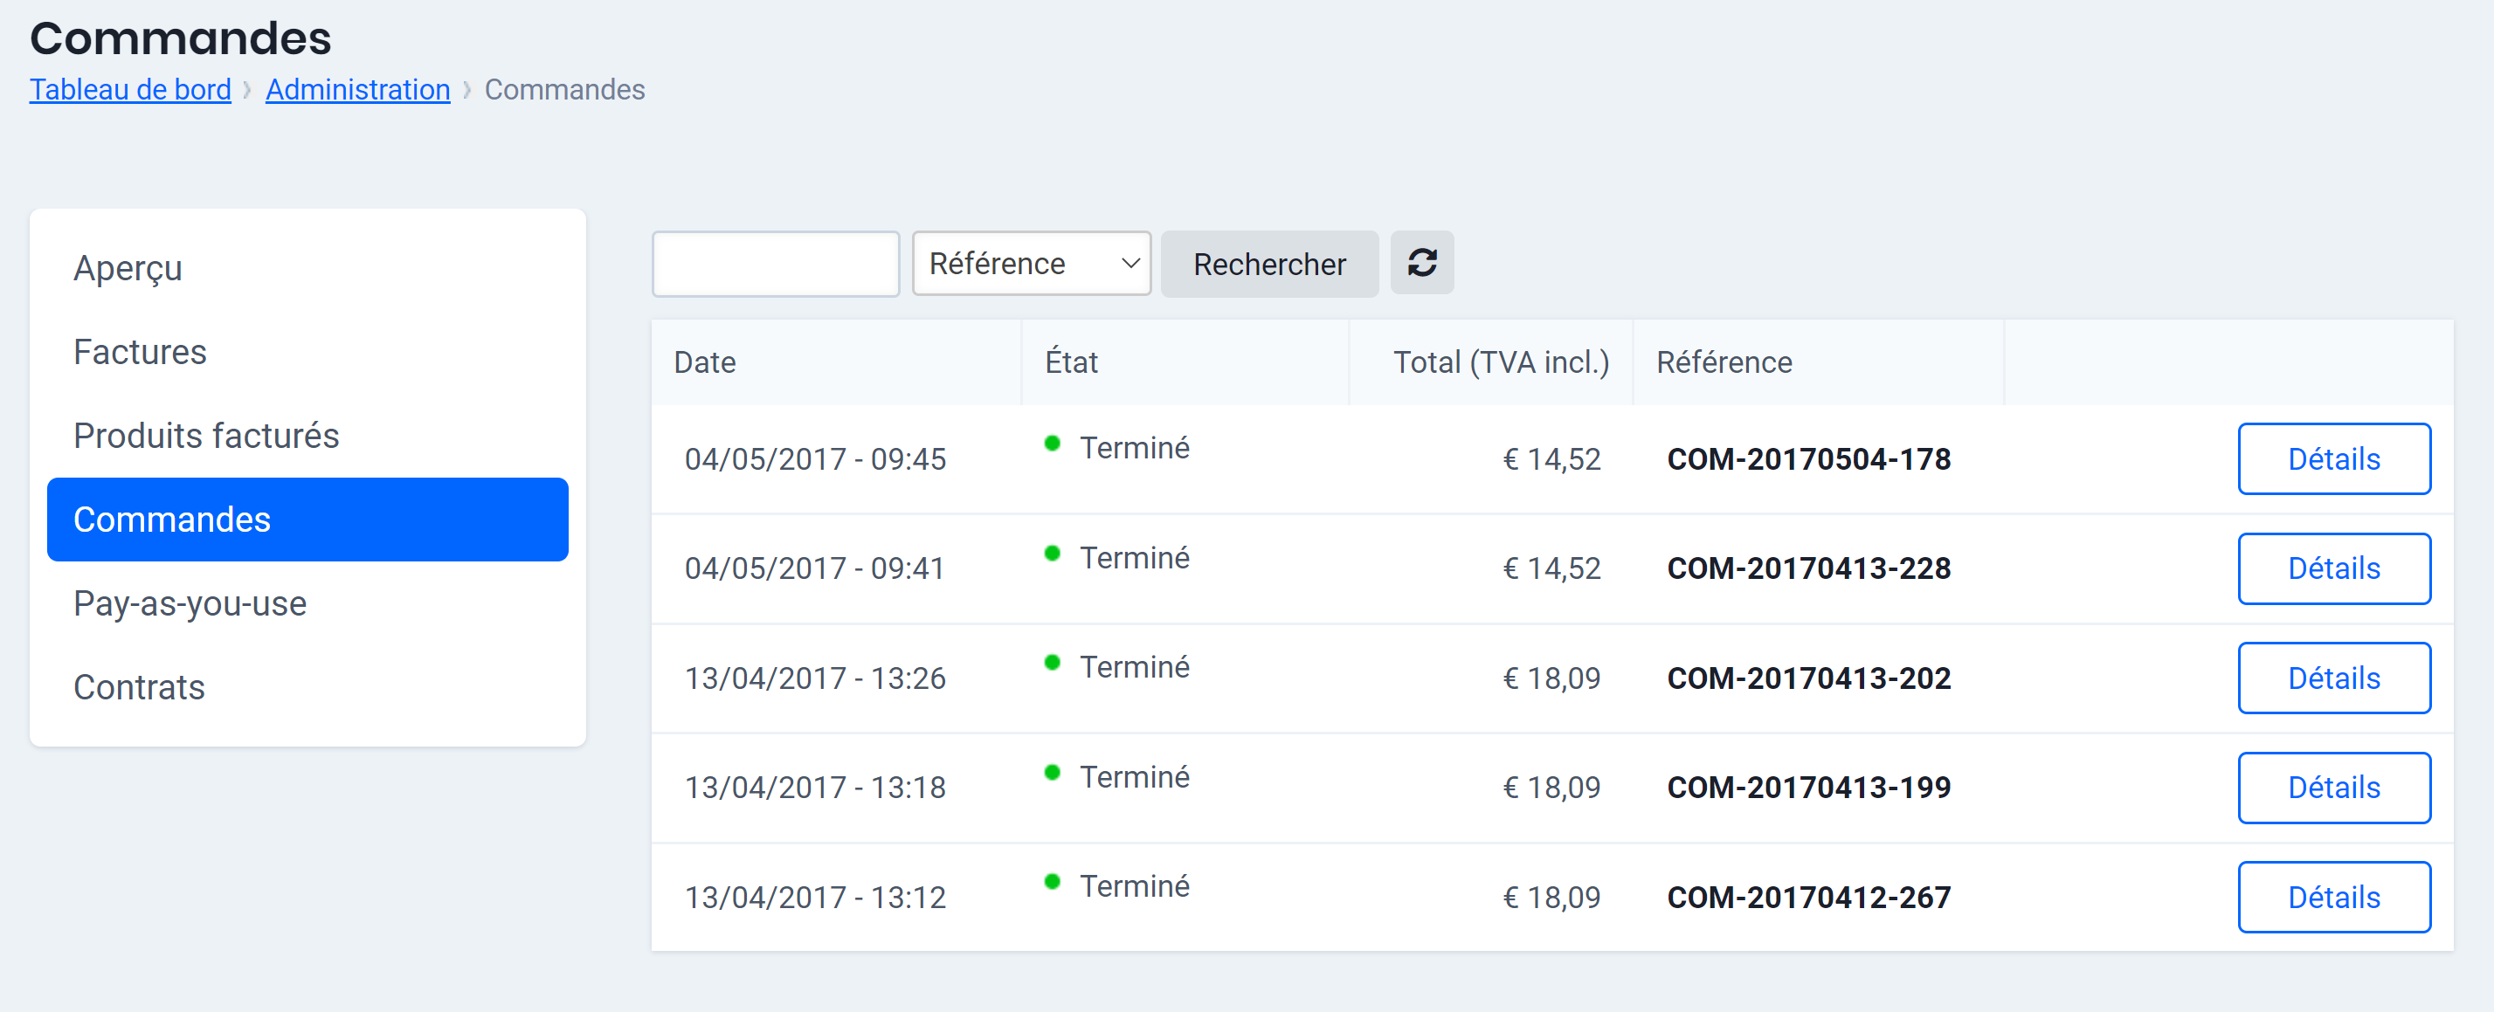Click the green status dot of first order
Image resolution: width=2494 pixels, height=1012 pixels.
(x=1053, y=444)
